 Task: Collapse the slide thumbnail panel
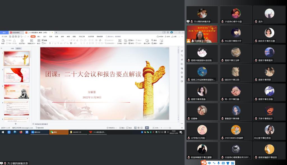[x=1, y=48]
